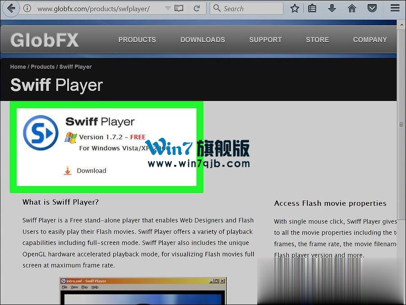Click the 'Access Flash movie properties' heading

tap(330, 203)
